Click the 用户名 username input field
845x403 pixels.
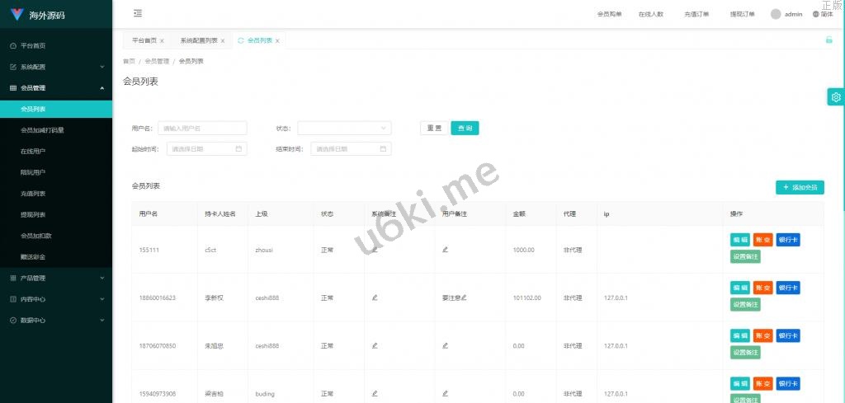click(x=202, y=128)
